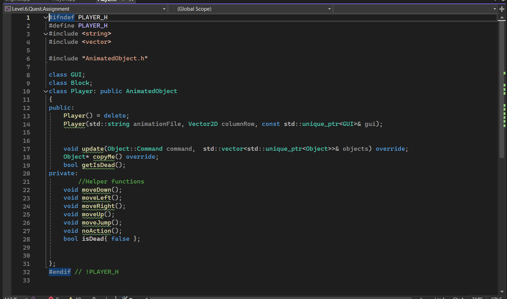
Task: Click the yellow warning count icon
Action: (x=71, y=298)
